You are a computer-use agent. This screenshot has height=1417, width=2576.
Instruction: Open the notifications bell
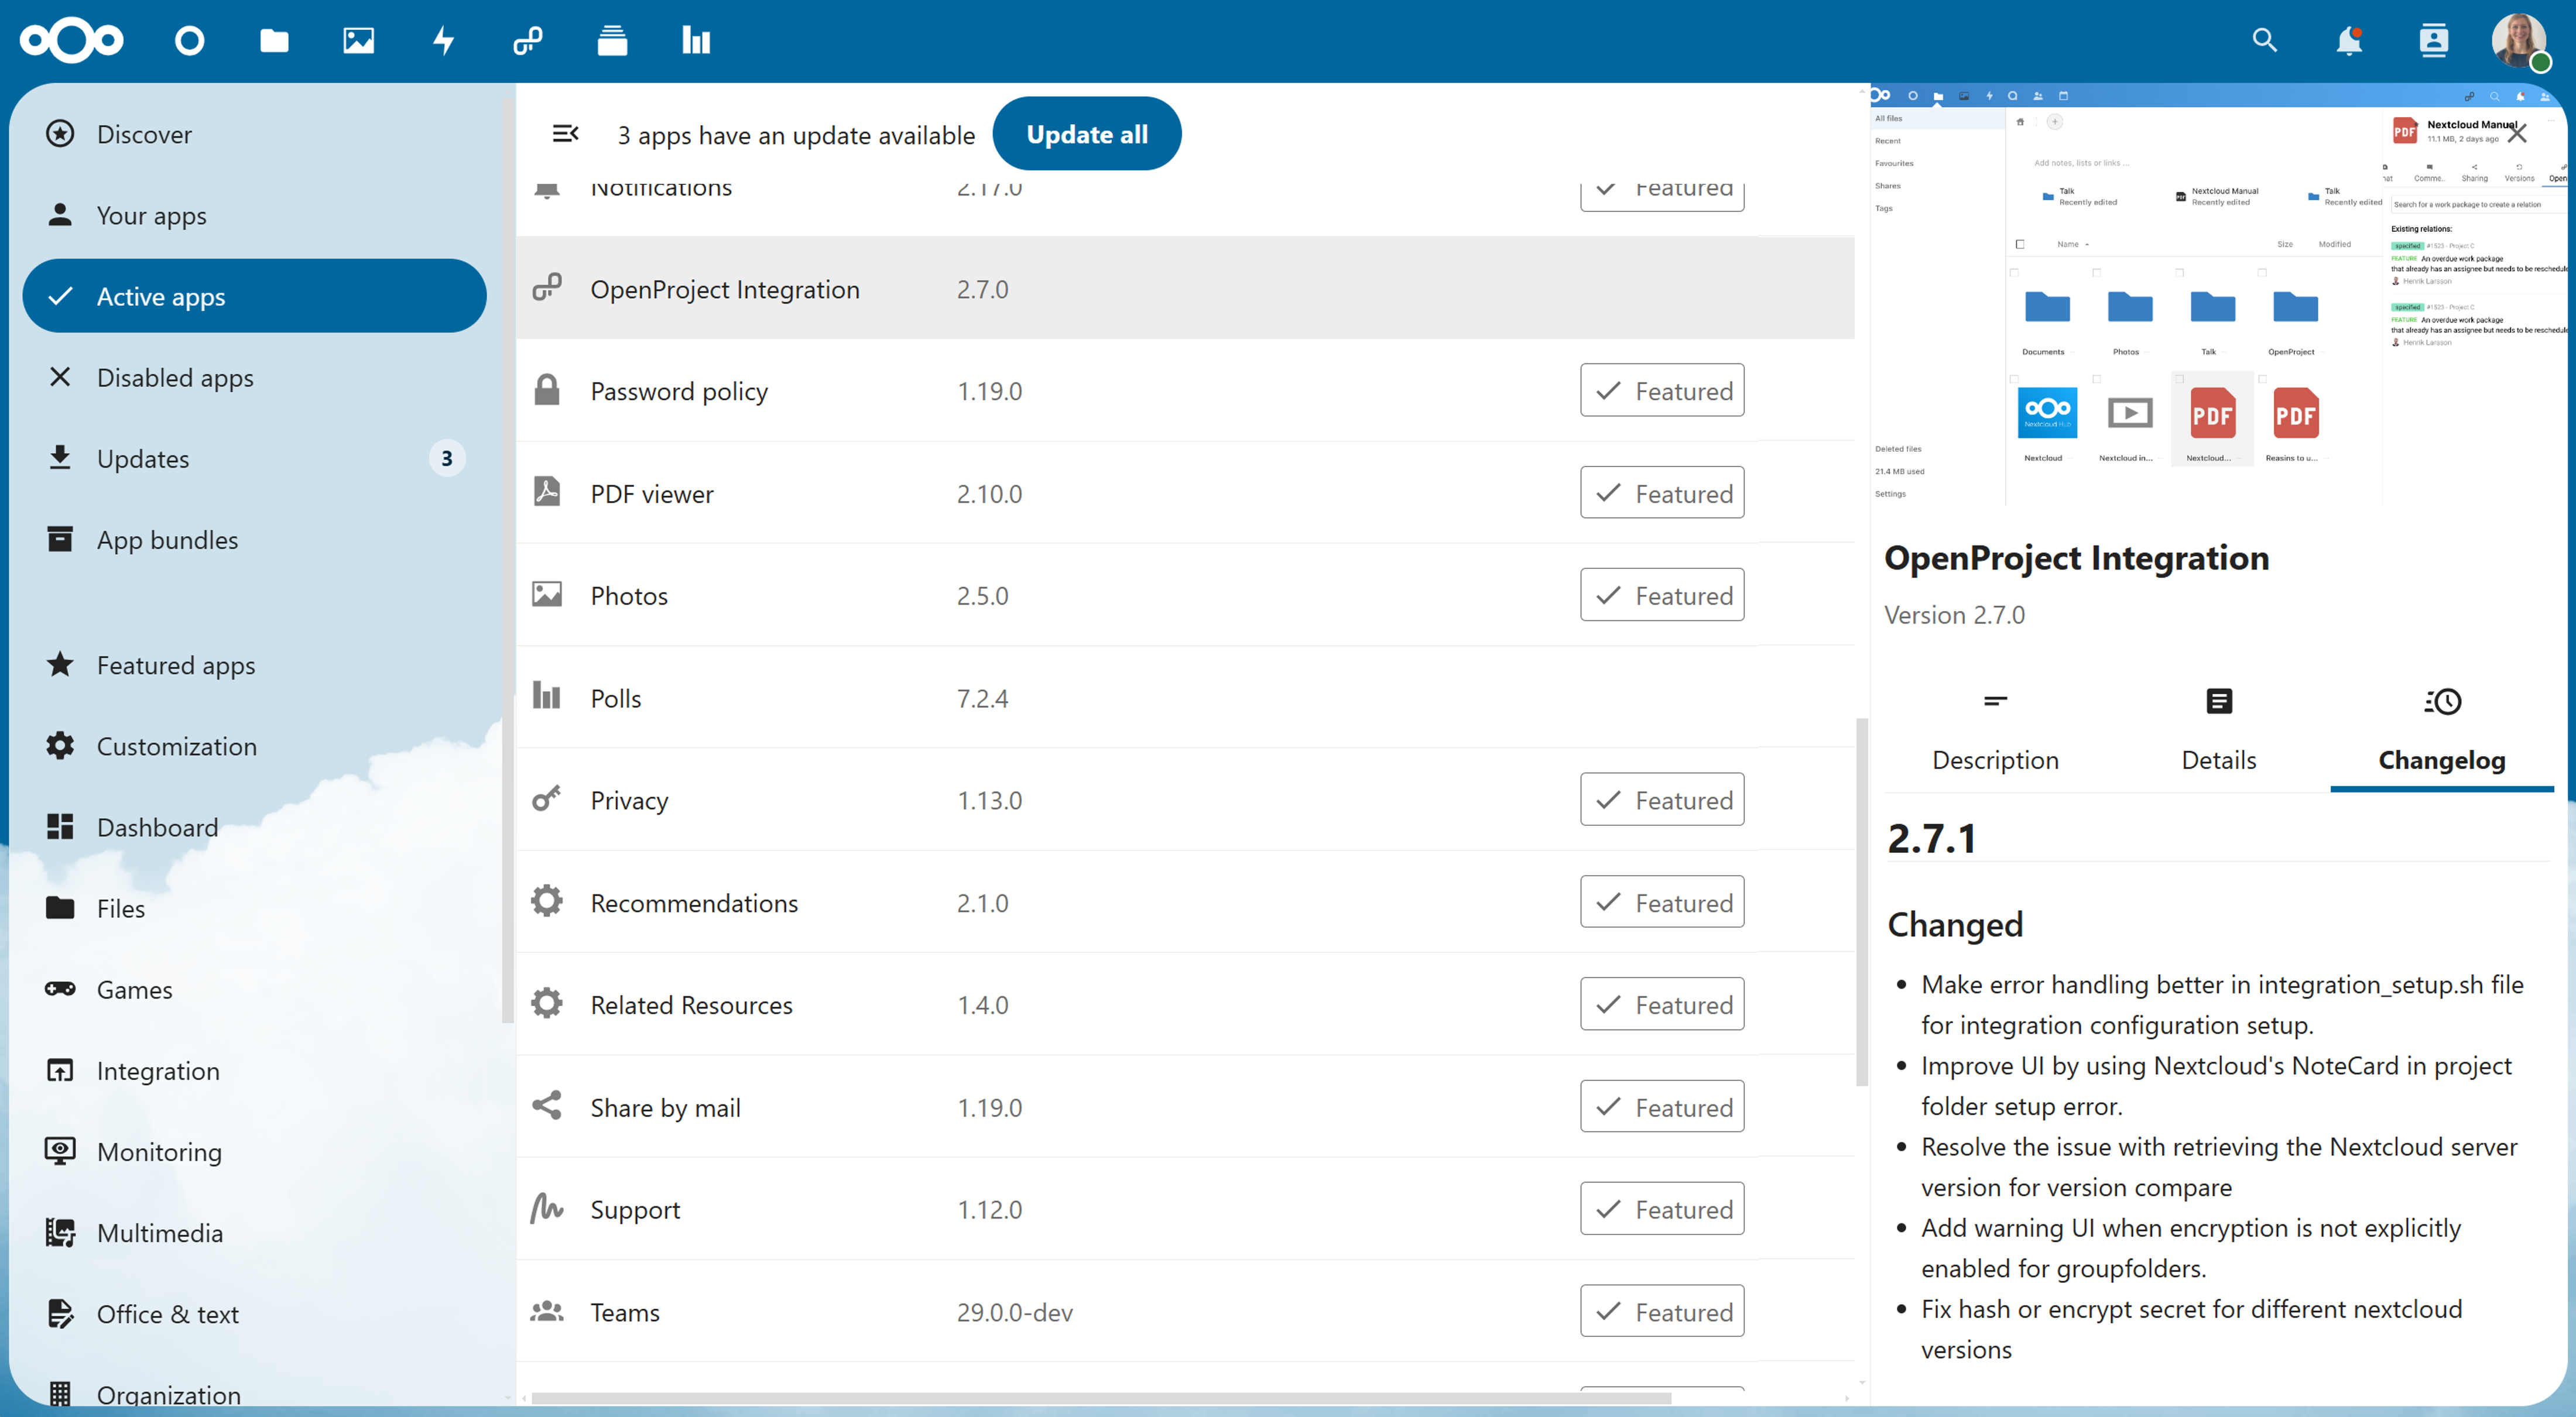(x=2349, y=41)
